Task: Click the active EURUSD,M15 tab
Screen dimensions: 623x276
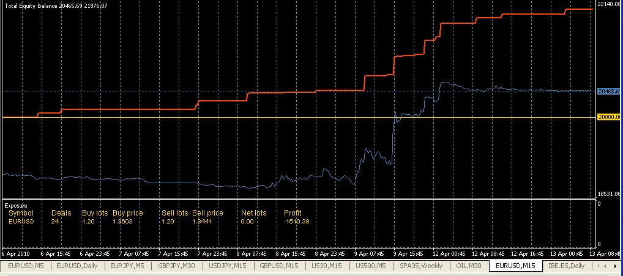Action: pos(516,265)
